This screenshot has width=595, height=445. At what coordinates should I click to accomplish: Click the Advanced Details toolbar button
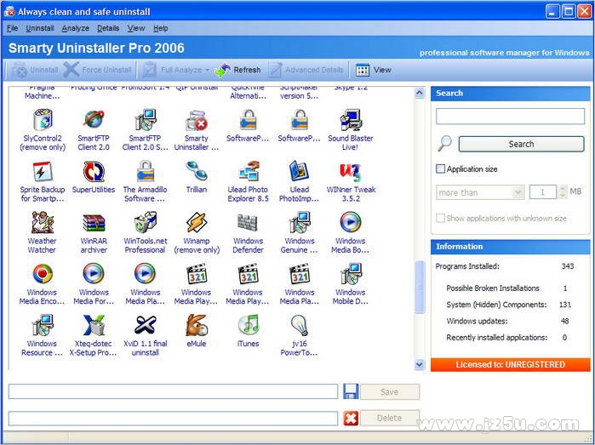306,70
